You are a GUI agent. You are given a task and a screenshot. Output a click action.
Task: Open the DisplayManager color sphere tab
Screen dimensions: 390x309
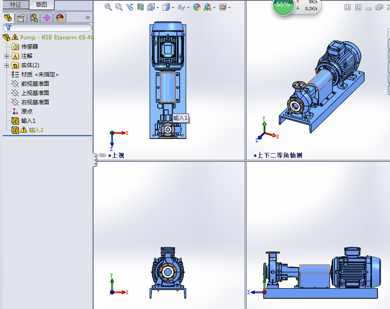click(x=59, y=18)
